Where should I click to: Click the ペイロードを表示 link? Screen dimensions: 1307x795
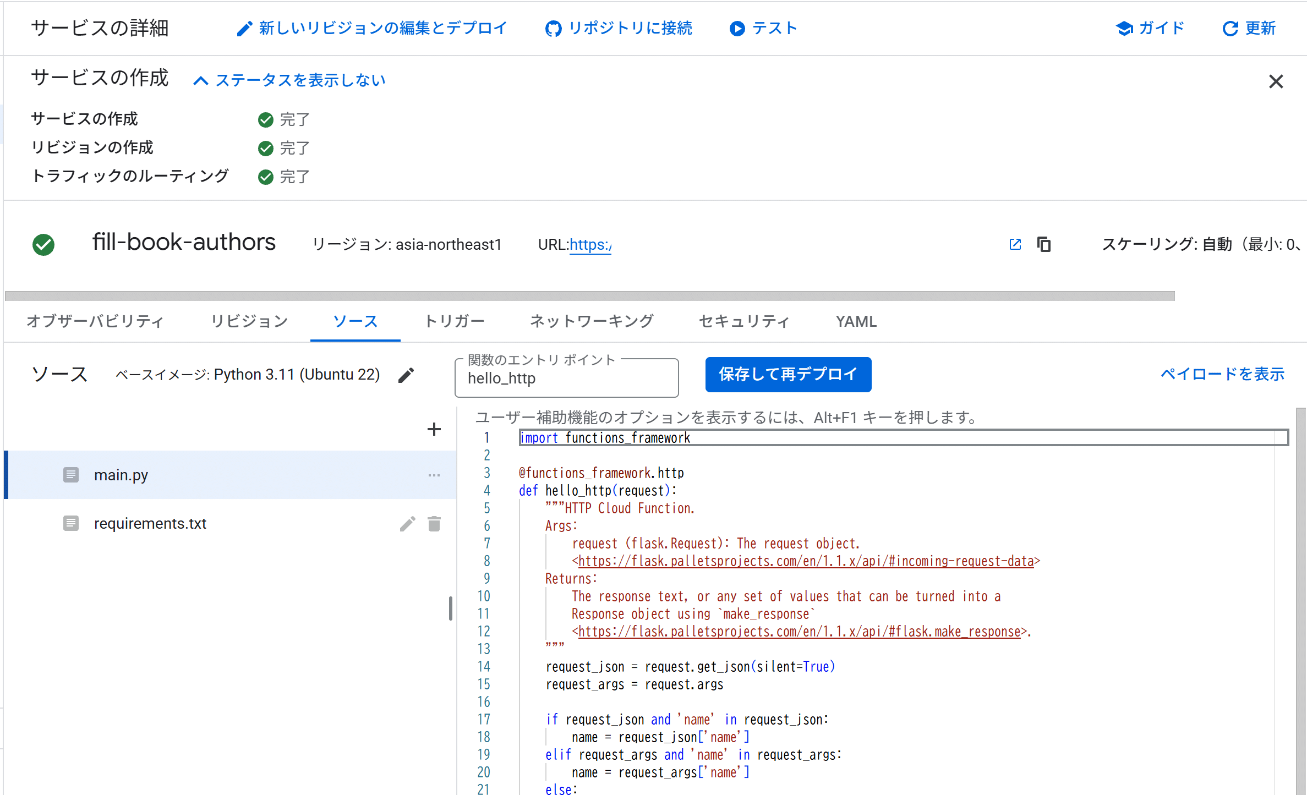[x=1222, y=374]
